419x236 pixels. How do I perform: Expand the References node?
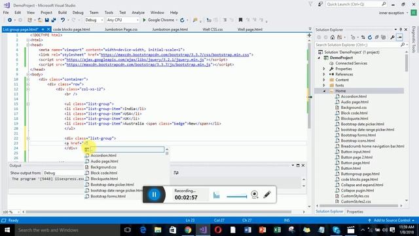point(324,74)
